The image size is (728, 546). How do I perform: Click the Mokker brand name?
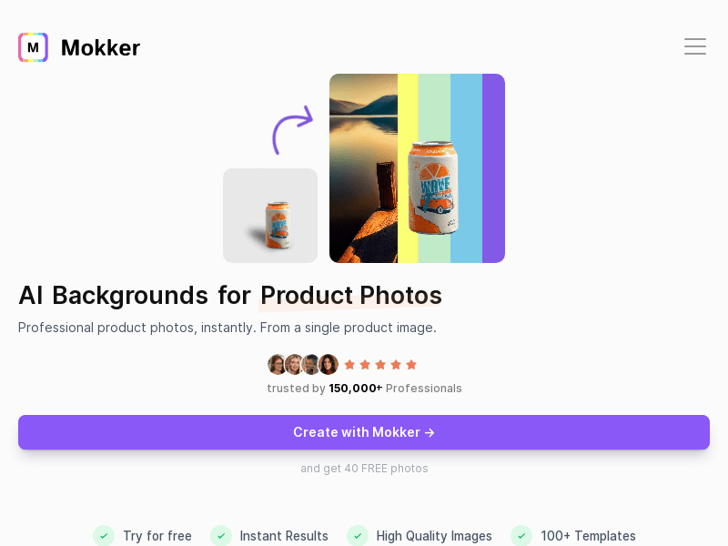[100, 47]
